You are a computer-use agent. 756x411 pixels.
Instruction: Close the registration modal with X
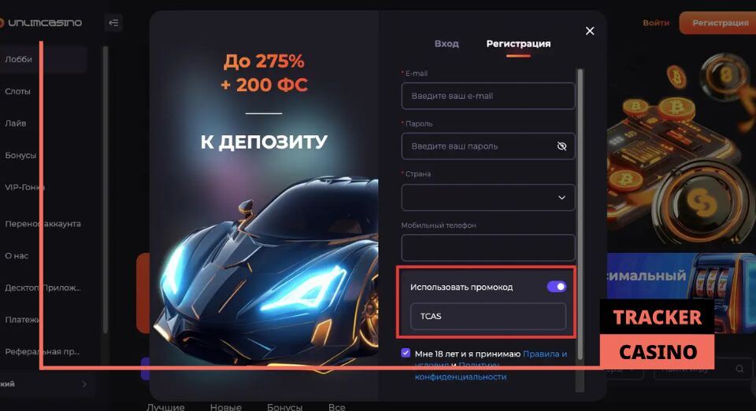590,31
